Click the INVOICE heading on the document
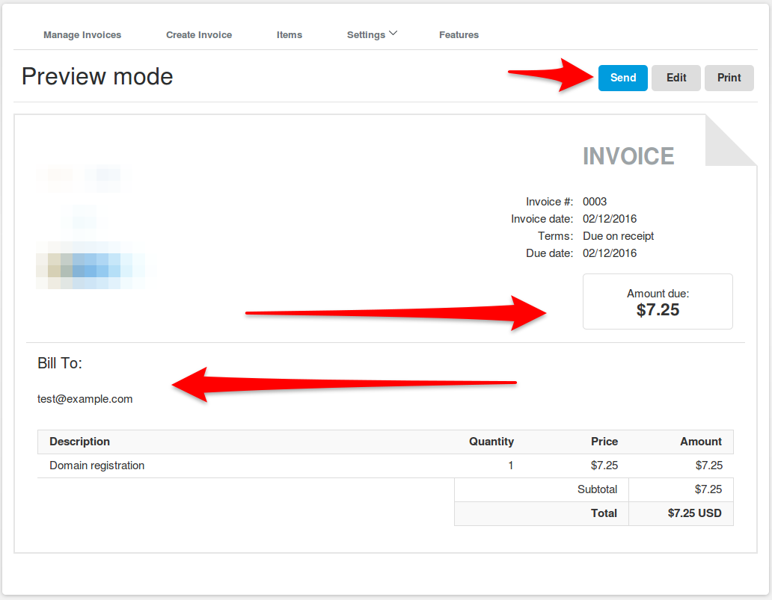772x600 pixels. pyautogui.click(x=628, y=155)
